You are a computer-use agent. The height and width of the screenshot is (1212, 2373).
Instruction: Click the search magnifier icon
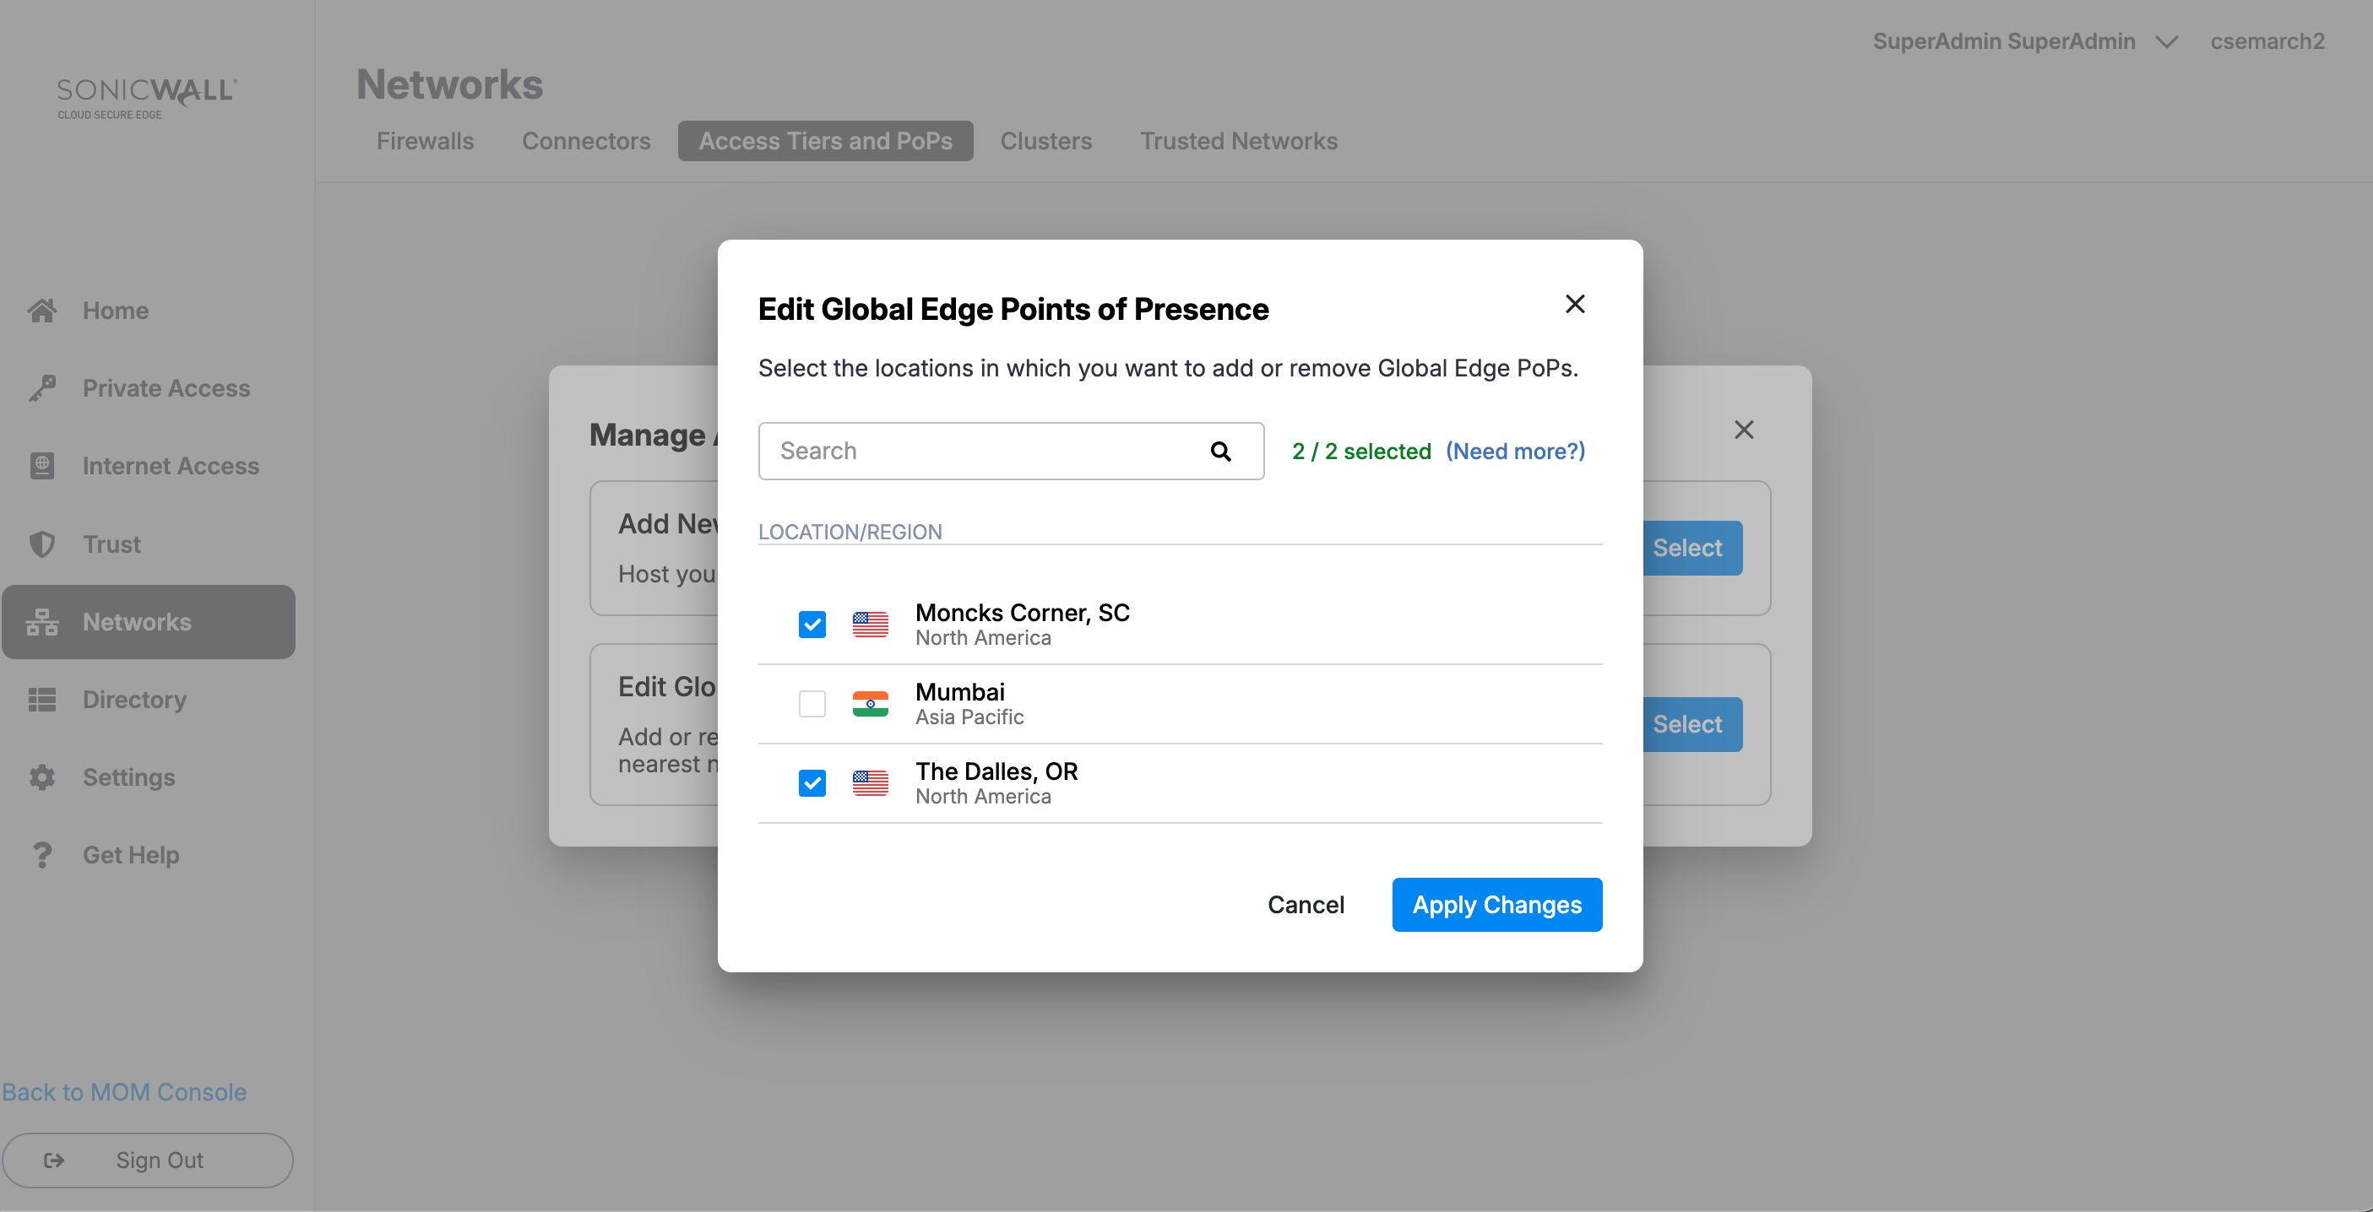[x=1220, y=452]
